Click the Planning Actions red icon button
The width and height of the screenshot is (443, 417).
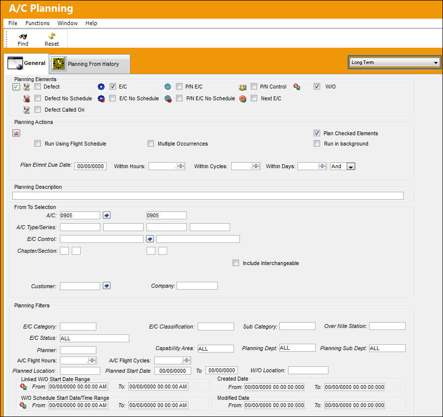[x=16, y=133]
